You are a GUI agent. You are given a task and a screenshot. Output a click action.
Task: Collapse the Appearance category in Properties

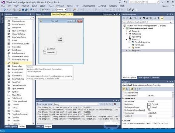pyautogui.click(x=123, y=99)
